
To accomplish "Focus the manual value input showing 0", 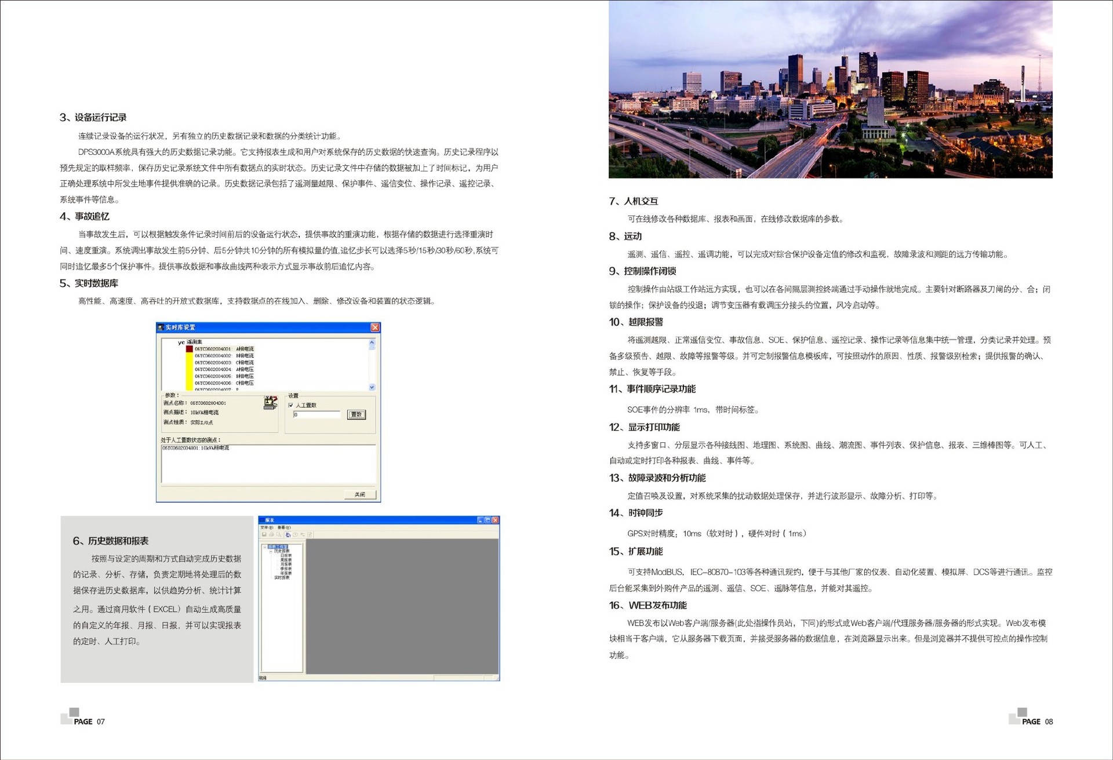I will pyautogui.click(x=317, y=414).
